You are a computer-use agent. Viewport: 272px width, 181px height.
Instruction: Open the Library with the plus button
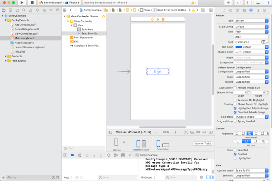[228, 3]
